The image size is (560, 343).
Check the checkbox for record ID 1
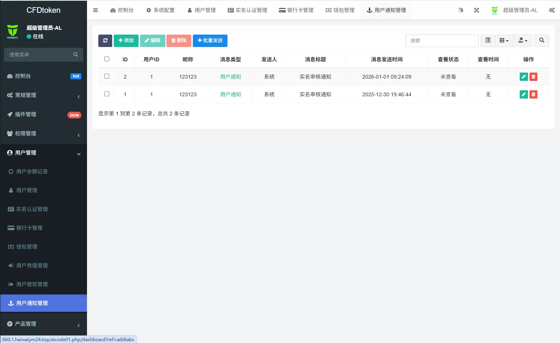pos(107,94)
